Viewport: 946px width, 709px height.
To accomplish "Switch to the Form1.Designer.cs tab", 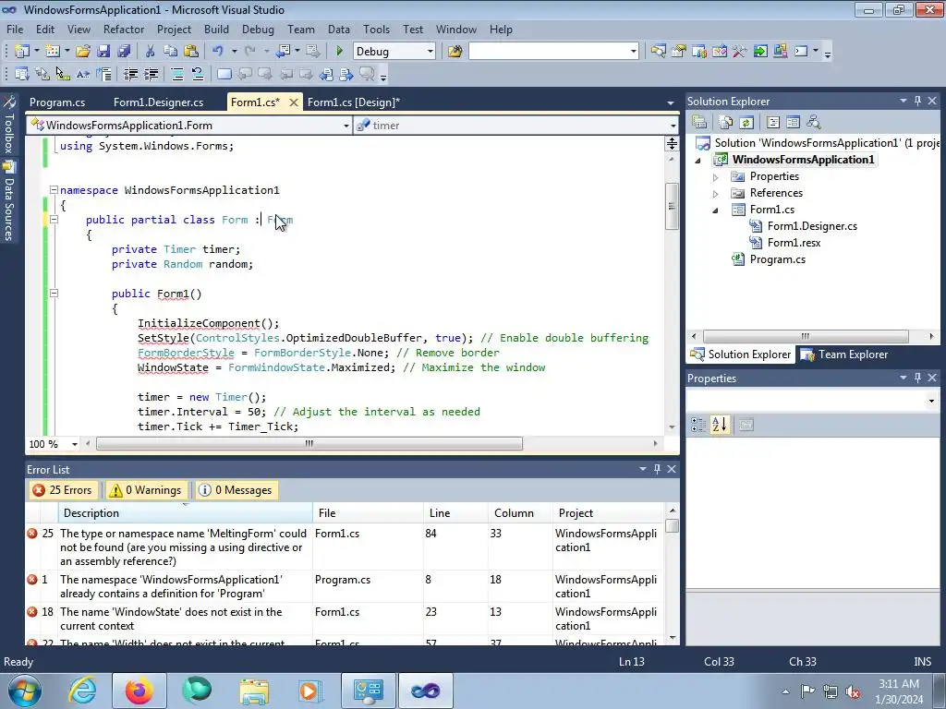I will pos(159,102).
